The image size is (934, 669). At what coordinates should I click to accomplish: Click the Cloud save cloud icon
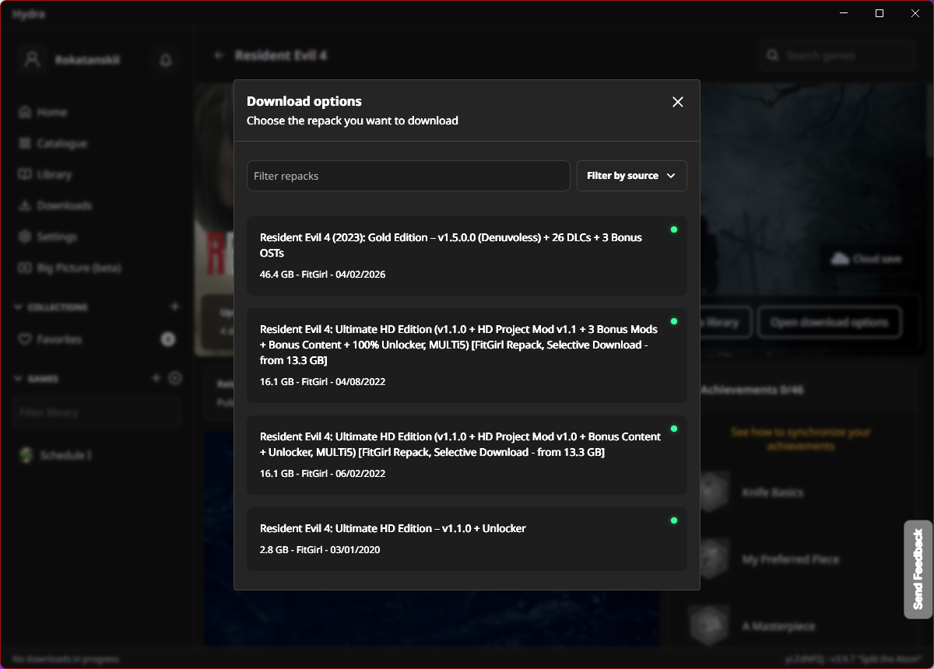(840, 258)
